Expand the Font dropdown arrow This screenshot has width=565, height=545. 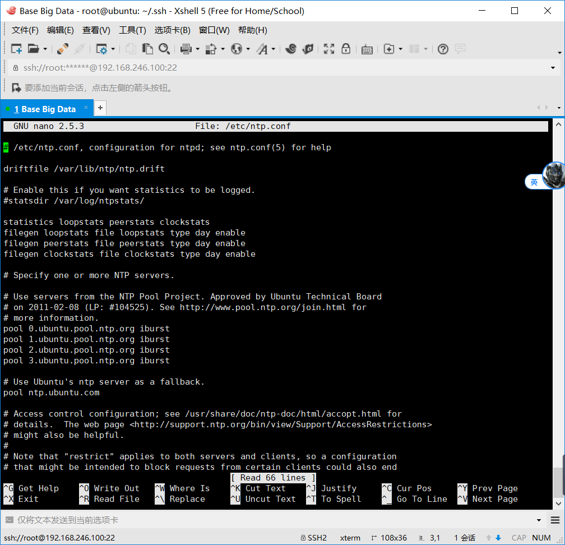point(273,49)
